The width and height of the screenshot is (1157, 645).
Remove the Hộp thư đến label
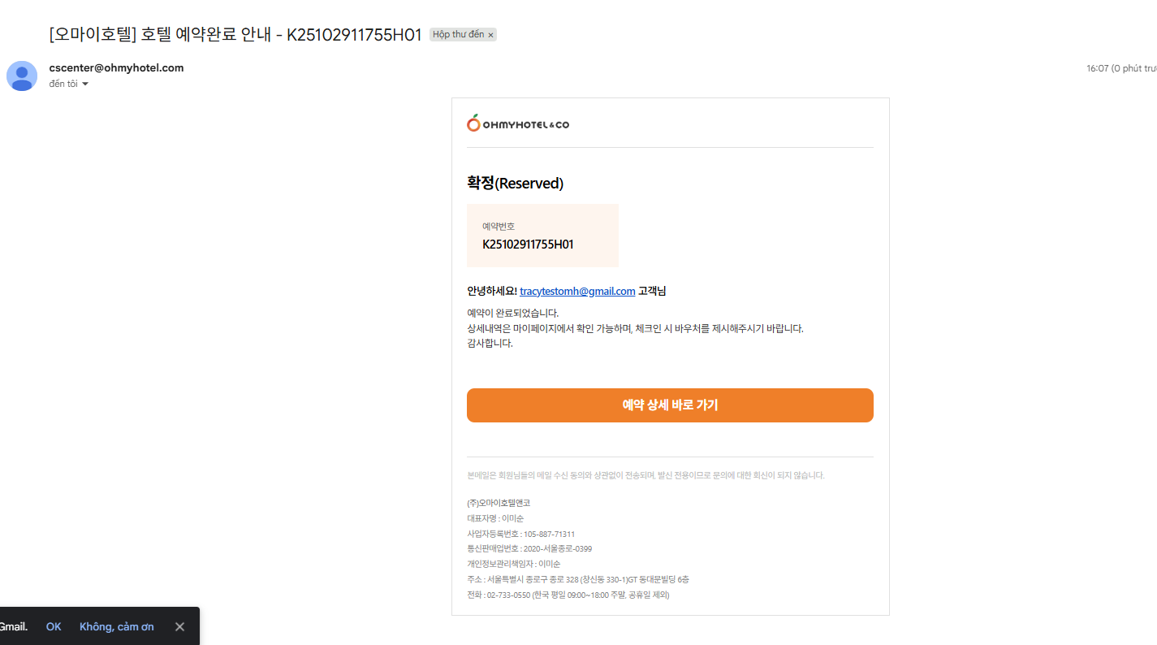(x=490, y=35)
